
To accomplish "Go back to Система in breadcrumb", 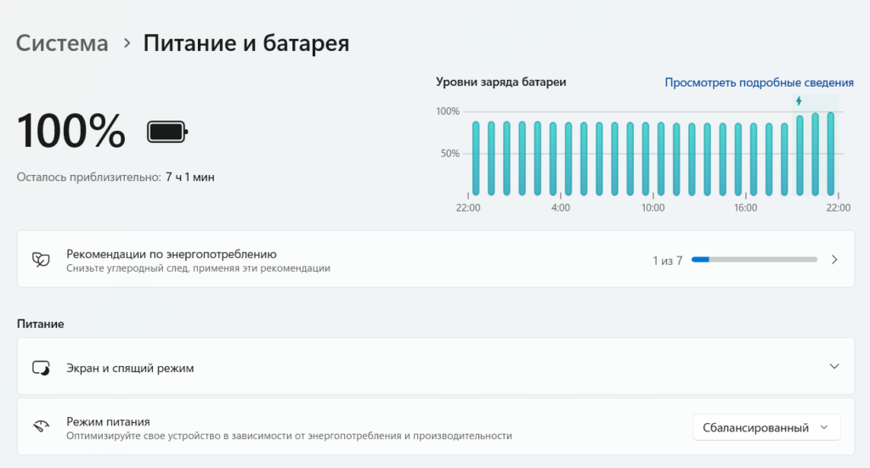I will (x=63, y=43).
